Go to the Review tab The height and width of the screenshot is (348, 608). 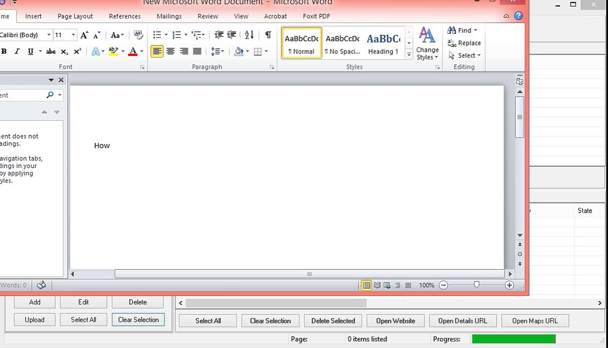tap(208, 16)
